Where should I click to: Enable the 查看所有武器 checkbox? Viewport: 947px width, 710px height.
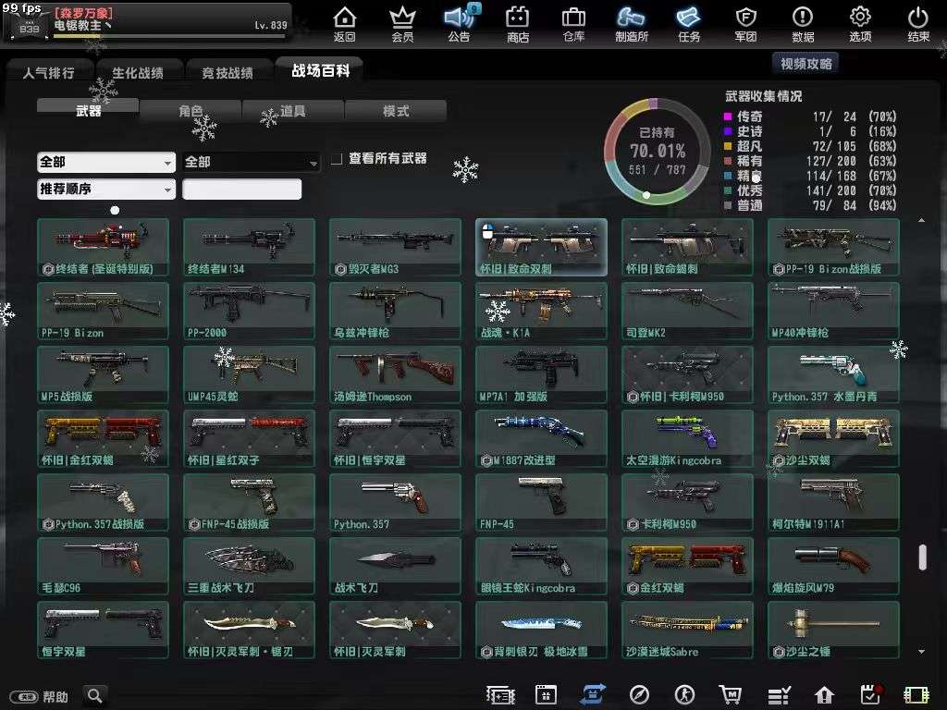[338, 157]
